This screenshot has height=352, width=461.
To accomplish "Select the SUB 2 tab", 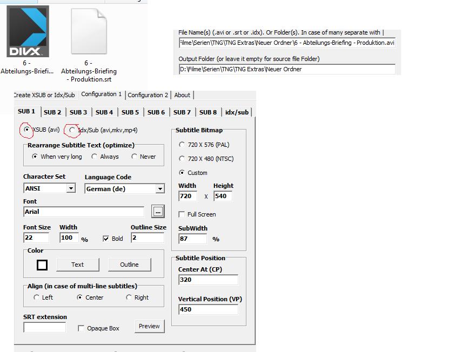I will (x=52, y=112).
